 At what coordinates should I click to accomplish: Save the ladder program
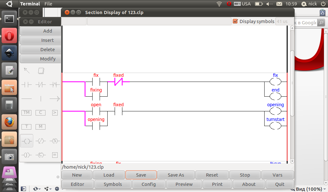click(141, 175)
